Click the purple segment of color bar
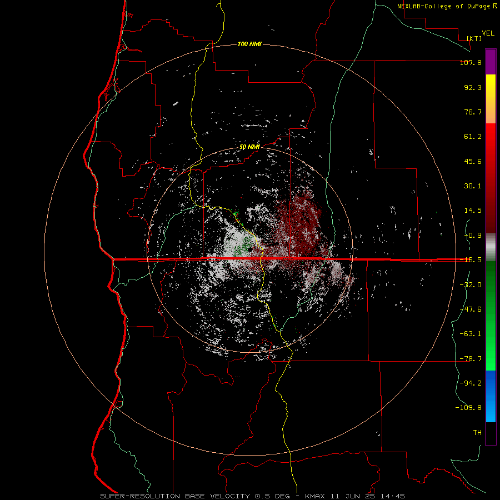The width and height of the screenshot is (500, 500). coord(491,62)
